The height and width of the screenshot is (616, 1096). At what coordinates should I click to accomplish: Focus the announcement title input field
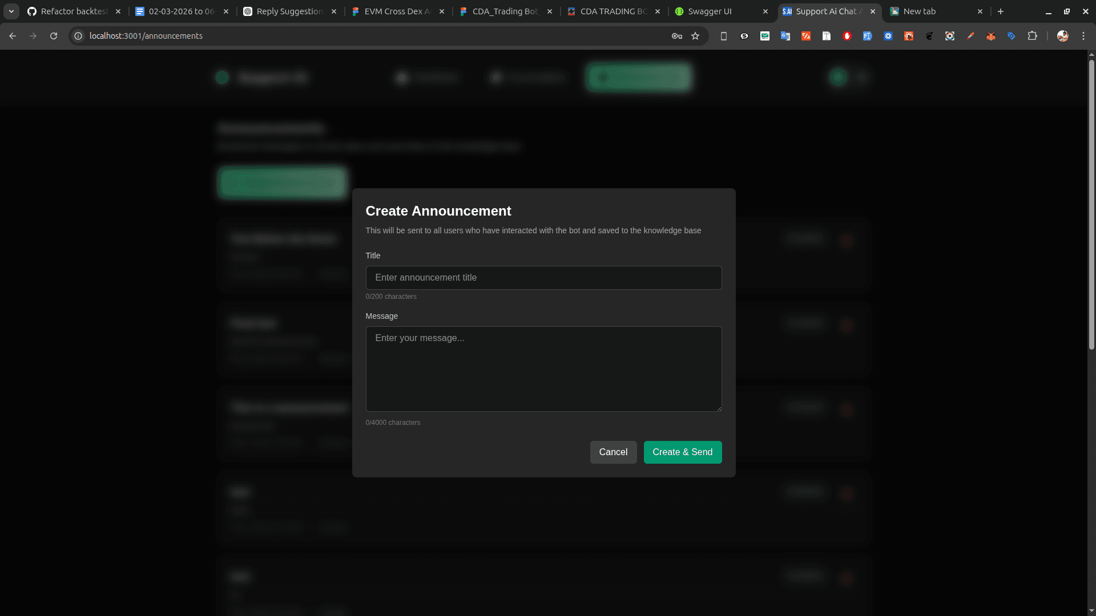[543, 278]
